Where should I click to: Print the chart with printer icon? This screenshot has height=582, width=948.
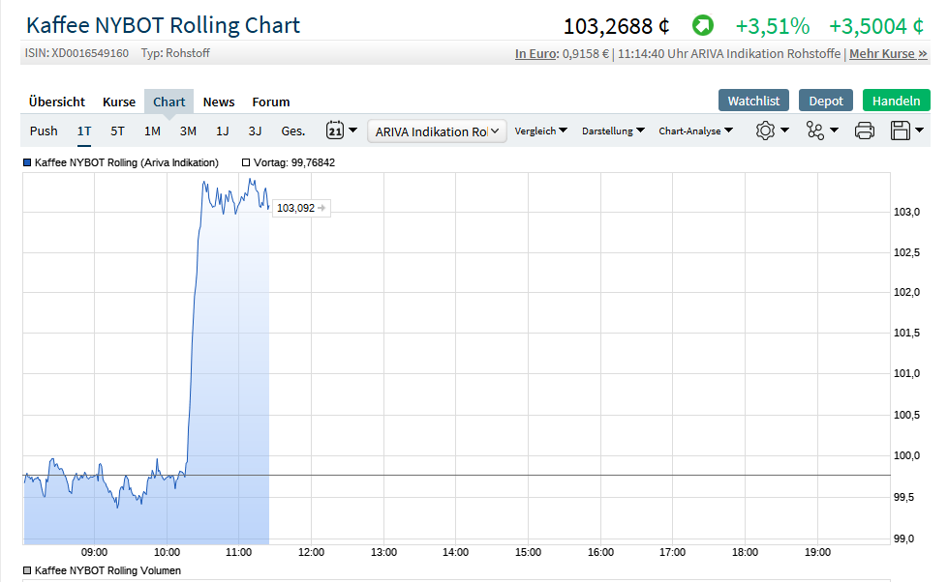click(865, 131)
